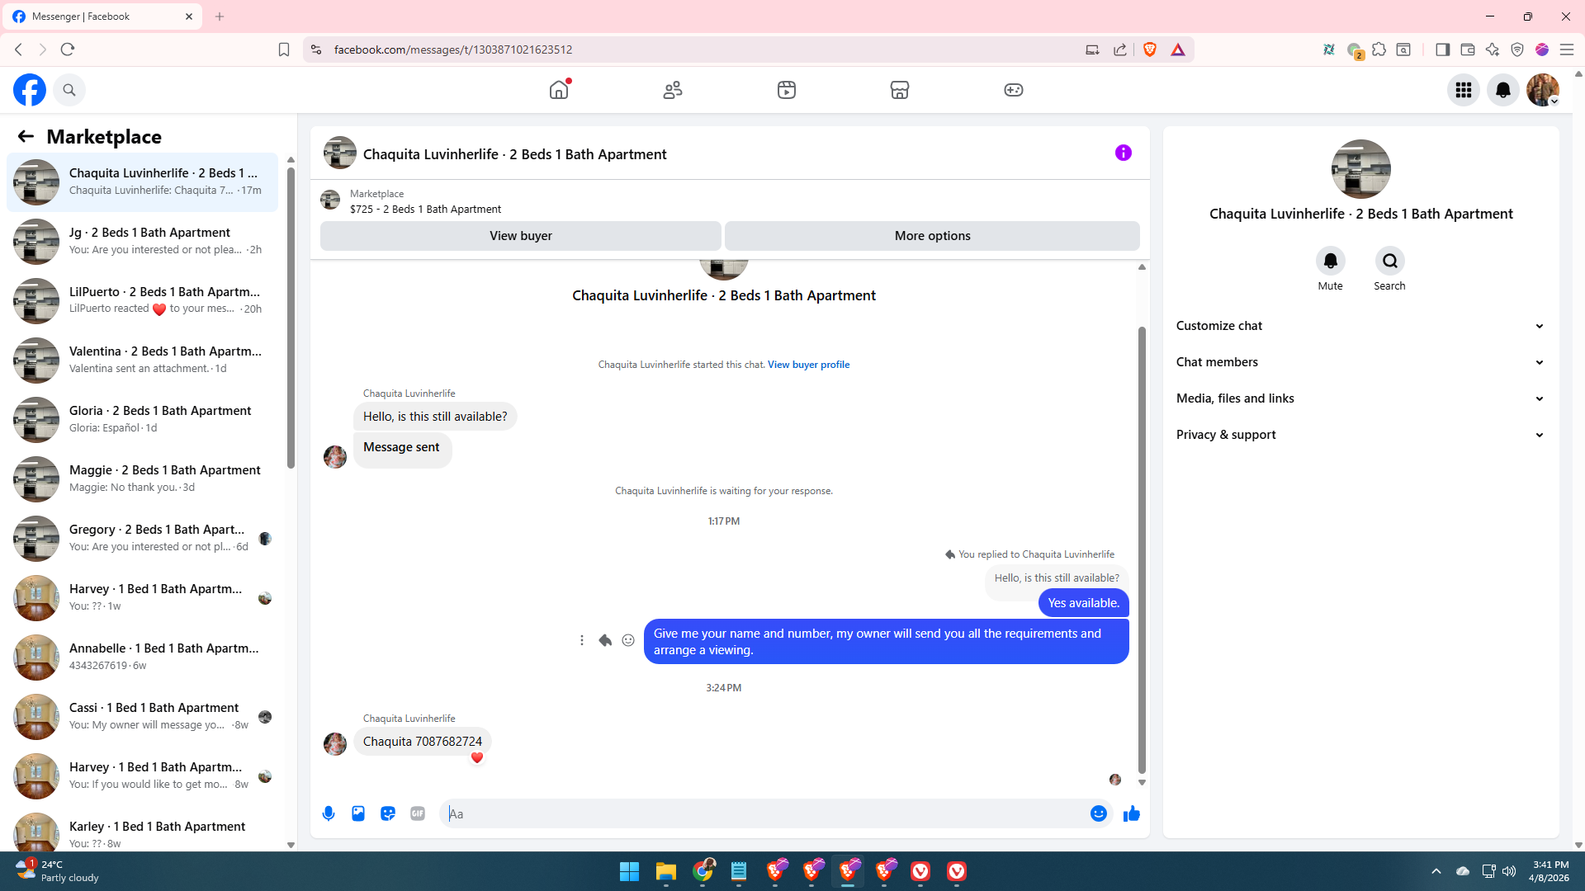This screenshot has height=891, width=1585.
Task: Expand the Customize chat section
Action: (1360, 326)
